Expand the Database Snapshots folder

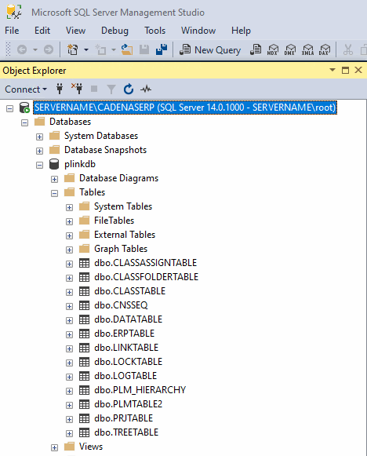tap(39, 151)
